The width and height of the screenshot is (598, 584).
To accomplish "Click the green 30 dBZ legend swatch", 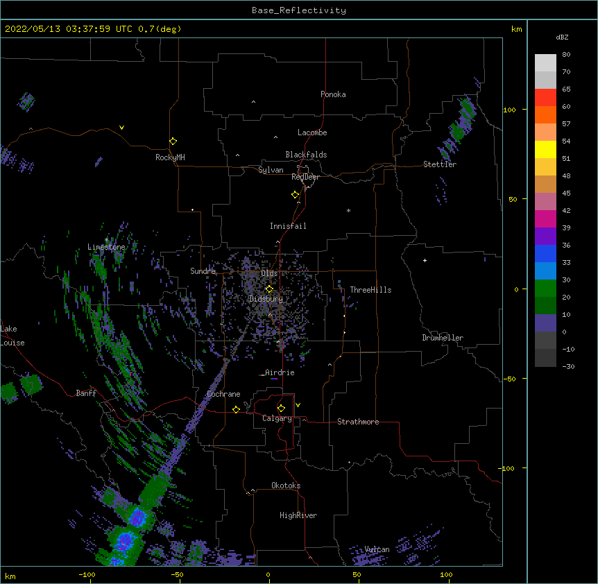I will (545, 289).
